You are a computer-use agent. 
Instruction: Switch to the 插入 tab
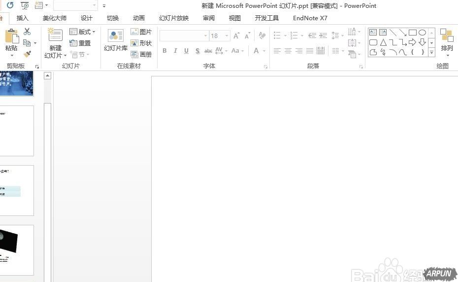coord(23,18)
